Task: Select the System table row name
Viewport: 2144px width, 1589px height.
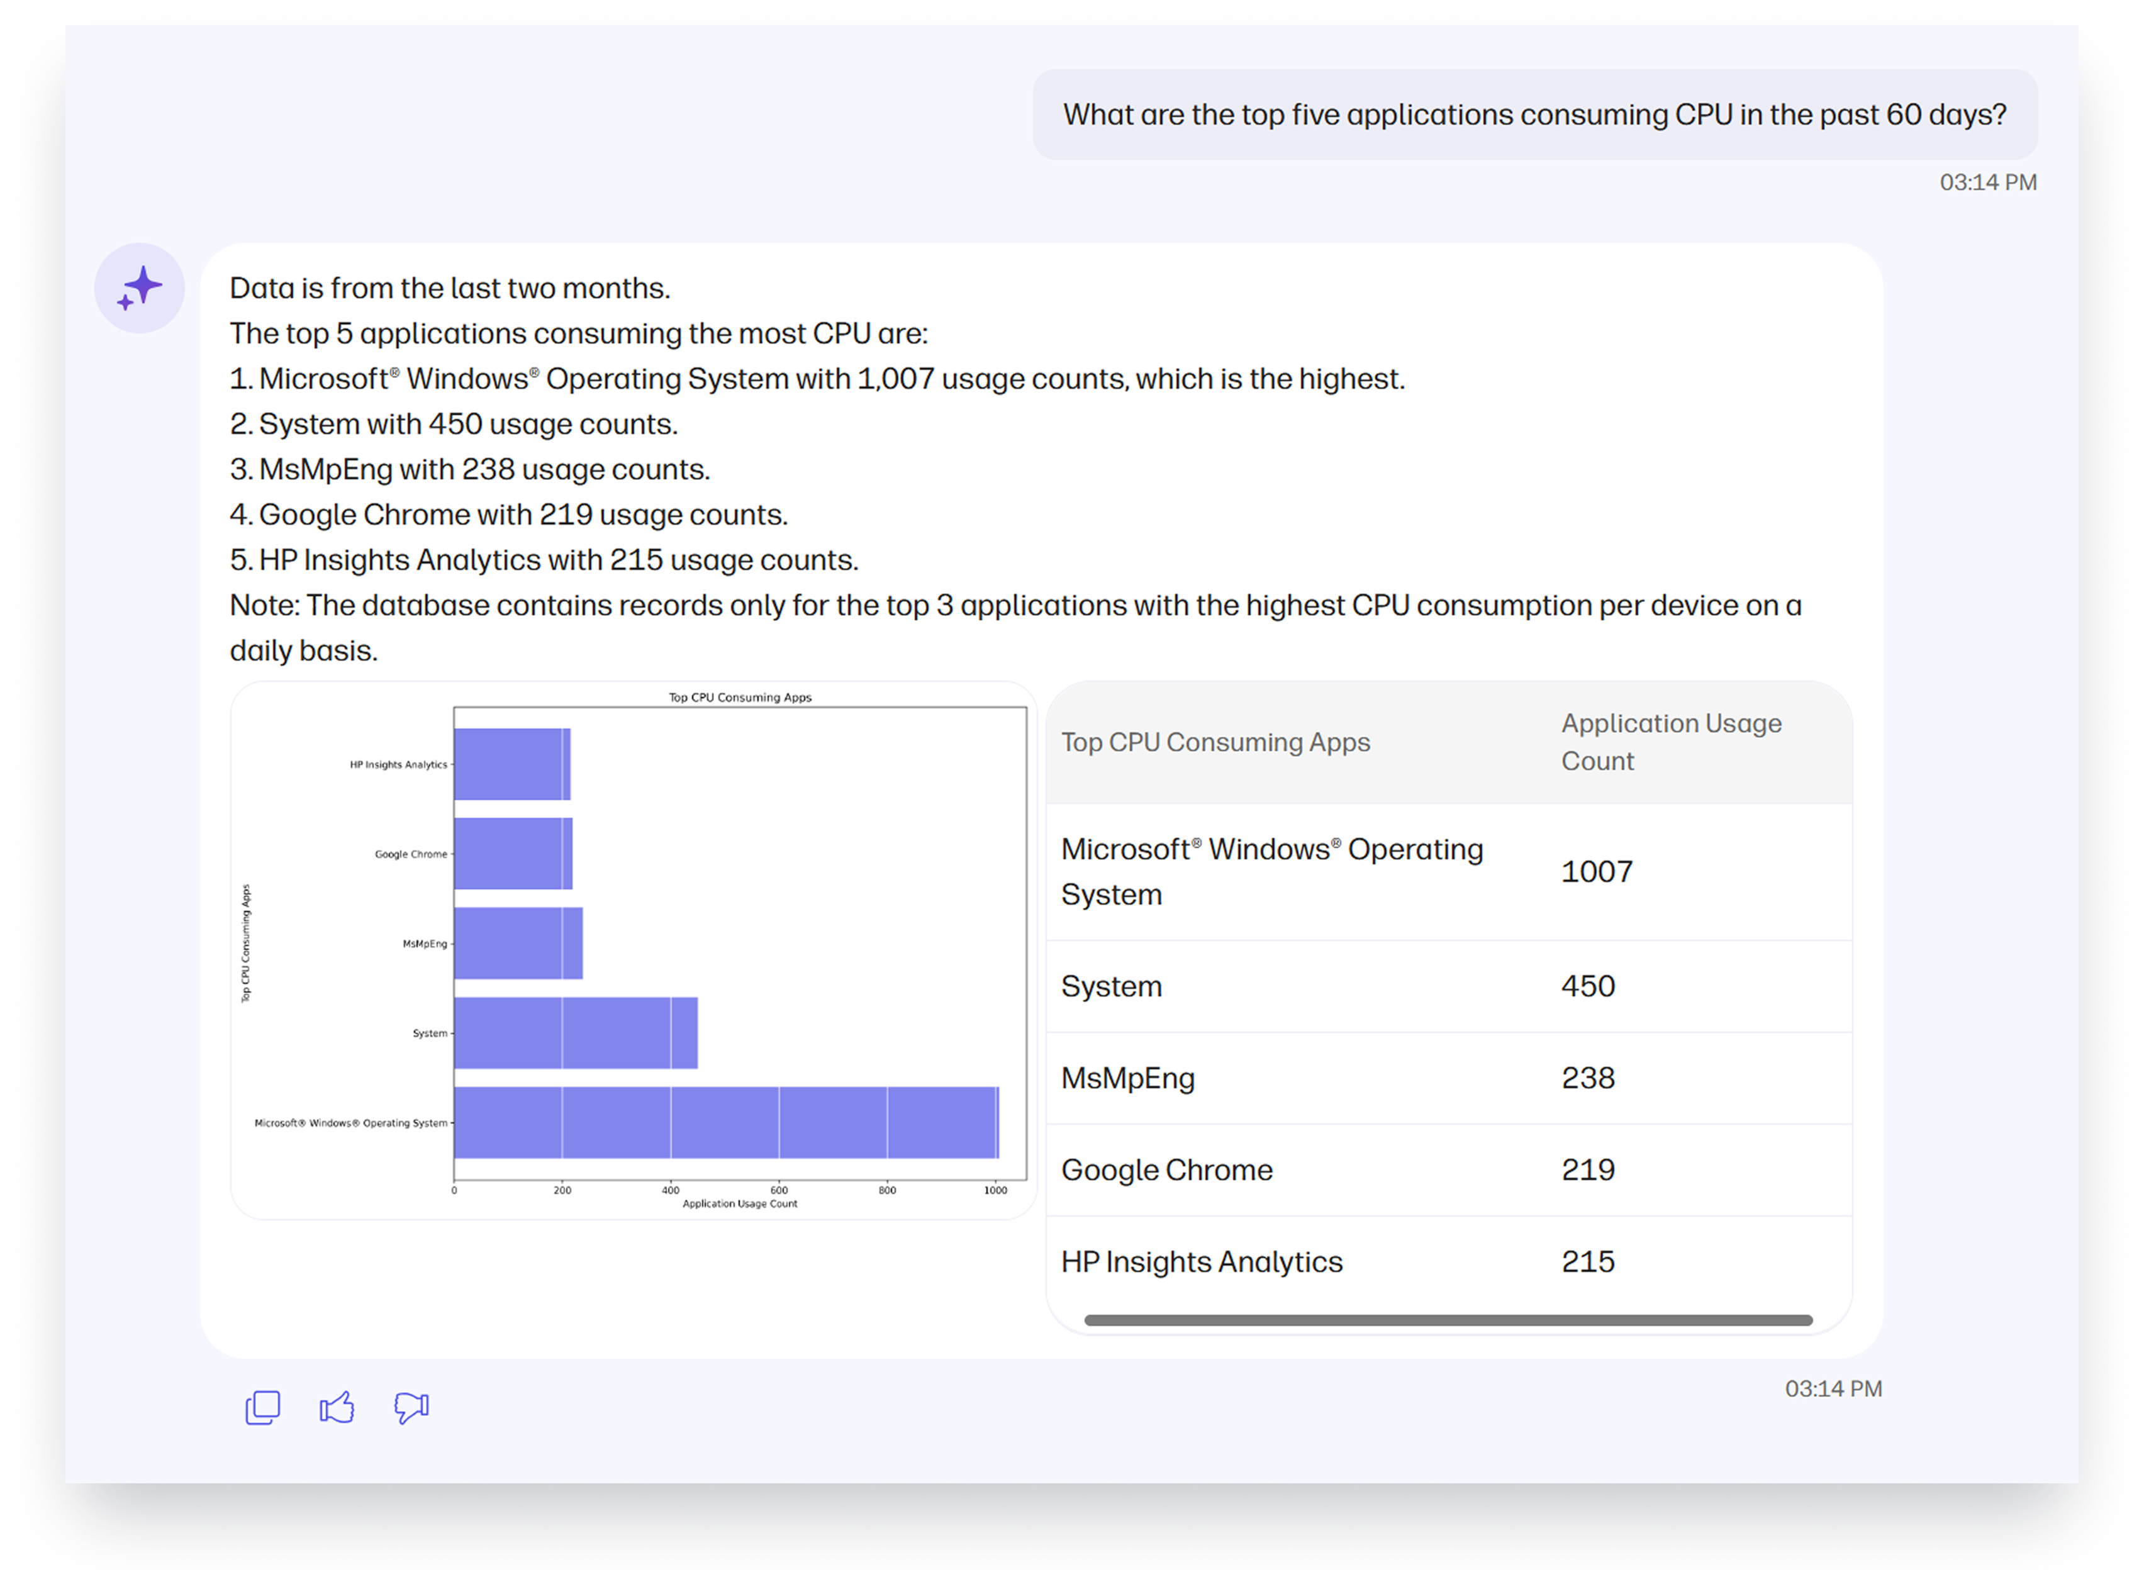Action: click(1112, 987)
